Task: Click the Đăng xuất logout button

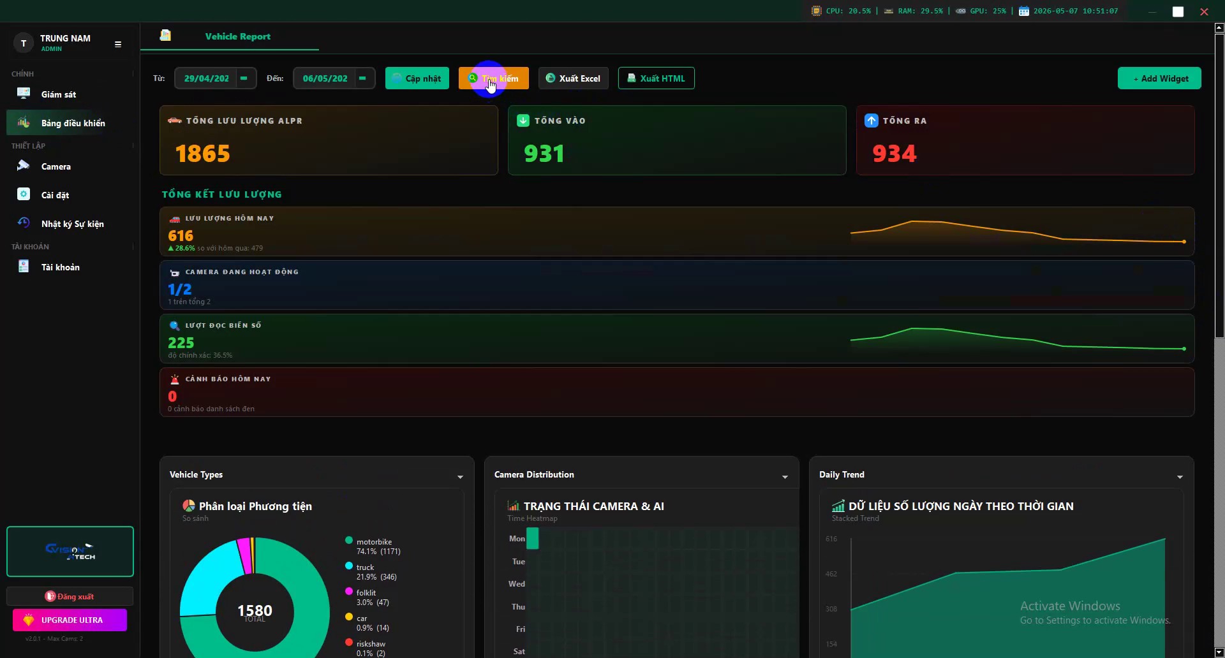Action: [x=70, y=596]
